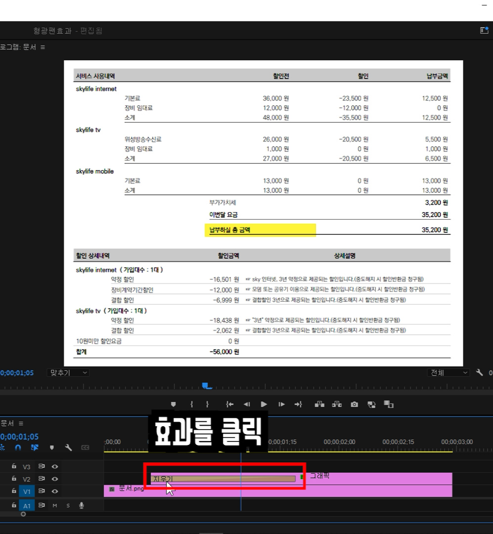Play the sequence in program monitor
493x534 pixels.
click(264, 404)
